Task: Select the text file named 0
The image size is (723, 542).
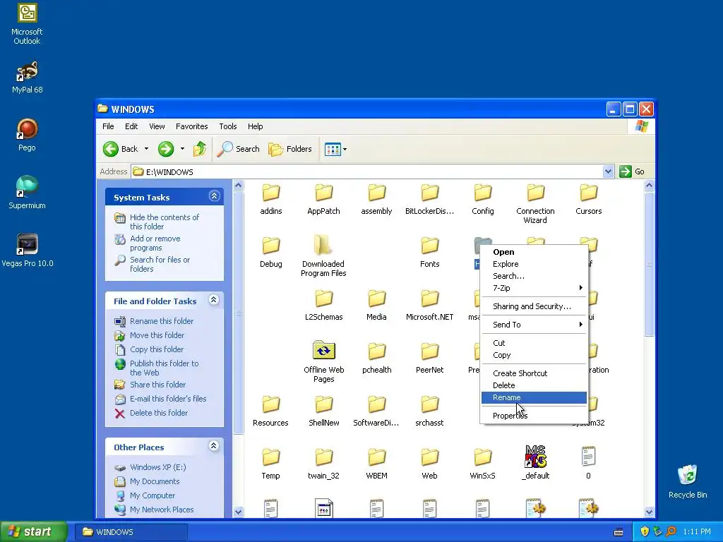Action: point(588,463)
